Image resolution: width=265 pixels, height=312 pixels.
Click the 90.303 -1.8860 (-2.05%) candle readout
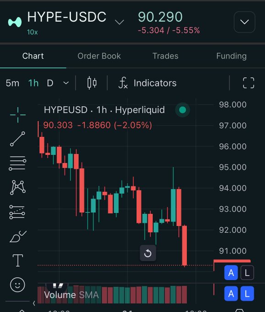point(98,125)
